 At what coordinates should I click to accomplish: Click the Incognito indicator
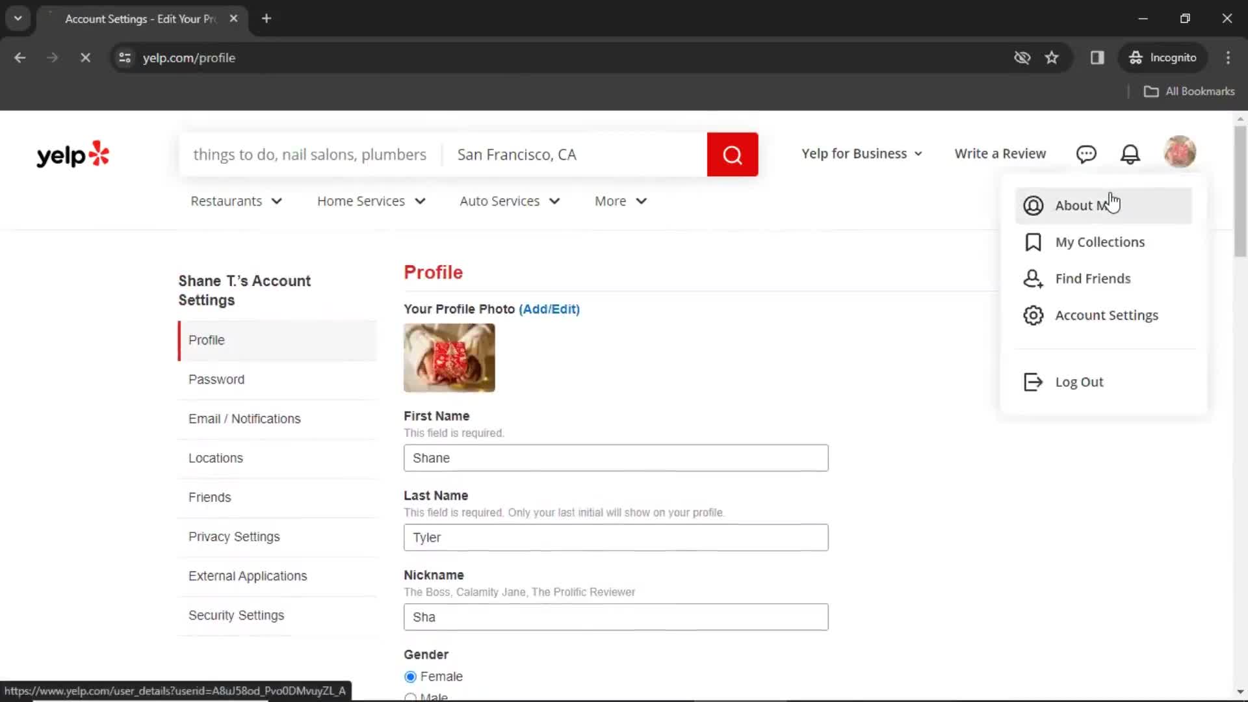click(x=1163, y=58)
